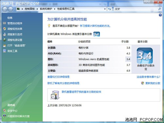Open the address bar history dropdown arrow

point(105,9)
